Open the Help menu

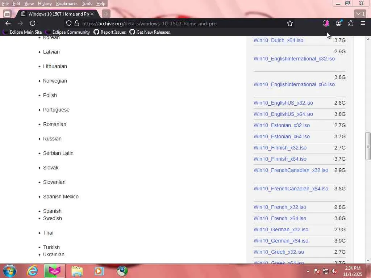click(101, 4)
